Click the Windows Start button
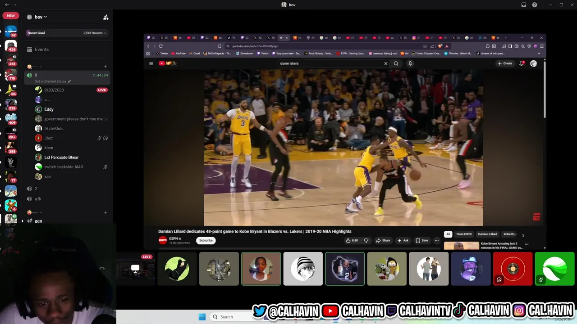 [202, 317]
